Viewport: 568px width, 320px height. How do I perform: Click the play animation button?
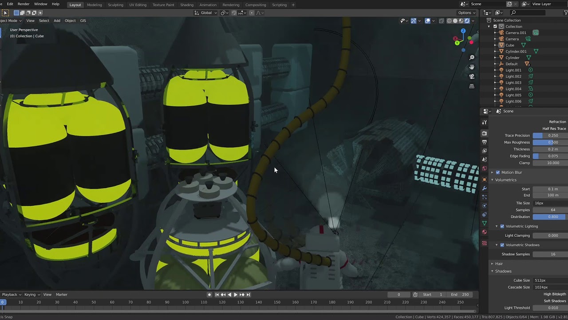coord(236,295)
